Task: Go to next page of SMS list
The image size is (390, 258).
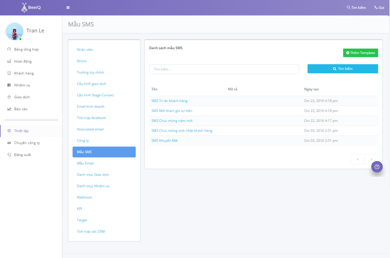Action: click(x=371, y=159)
